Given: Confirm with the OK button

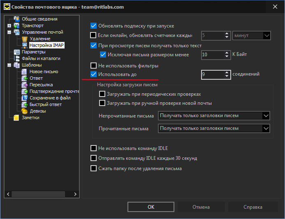Looking at the screenshot, I should point(151,207).
